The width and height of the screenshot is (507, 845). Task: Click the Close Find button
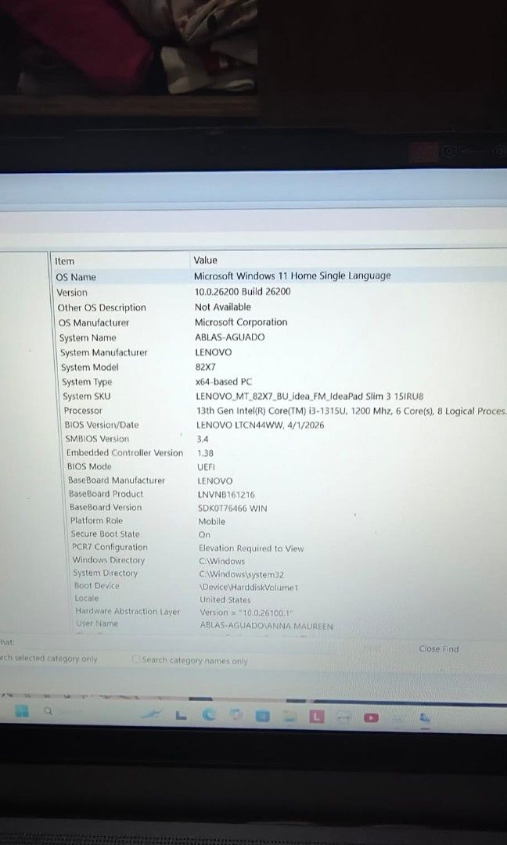click(439, 649)
